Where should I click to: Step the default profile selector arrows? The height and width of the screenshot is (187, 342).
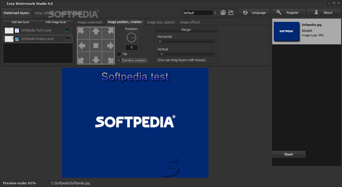coord(215,13)
